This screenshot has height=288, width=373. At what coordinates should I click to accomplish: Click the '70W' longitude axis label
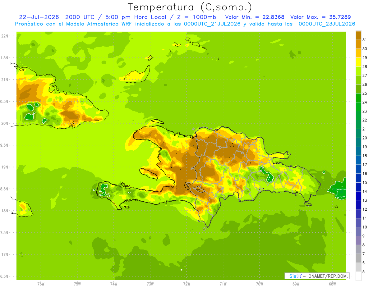click(260, 284)
